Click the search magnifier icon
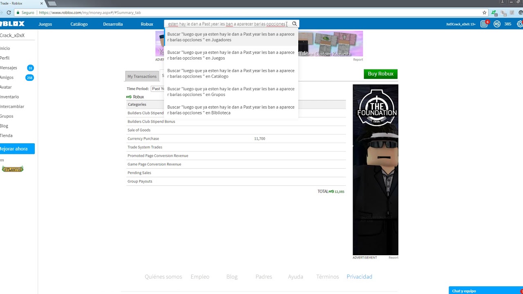The image size is (523, 294). tap(294, 24)
